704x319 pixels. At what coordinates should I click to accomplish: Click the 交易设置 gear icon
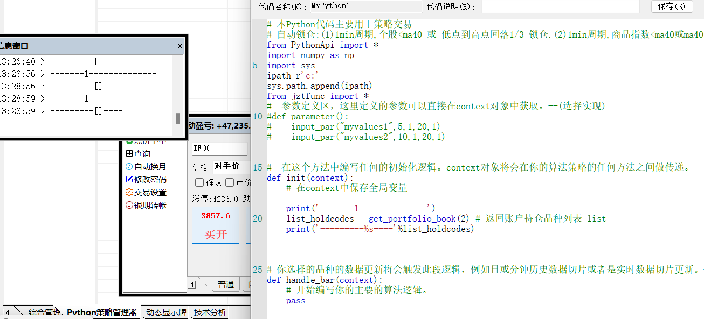point(129,193)
